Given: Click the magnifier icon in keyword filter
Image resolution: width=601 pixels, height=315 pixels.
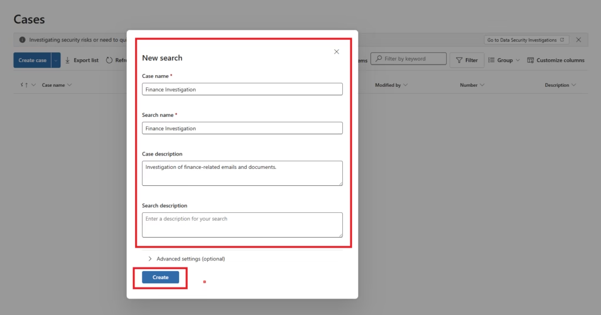Looking at the screenshot, I should [x=379, y=59].
